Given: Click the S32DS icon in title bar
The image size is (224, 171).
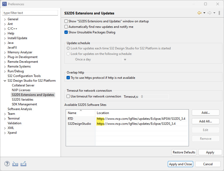Looking at the screenshot, I should coord(4,4).
